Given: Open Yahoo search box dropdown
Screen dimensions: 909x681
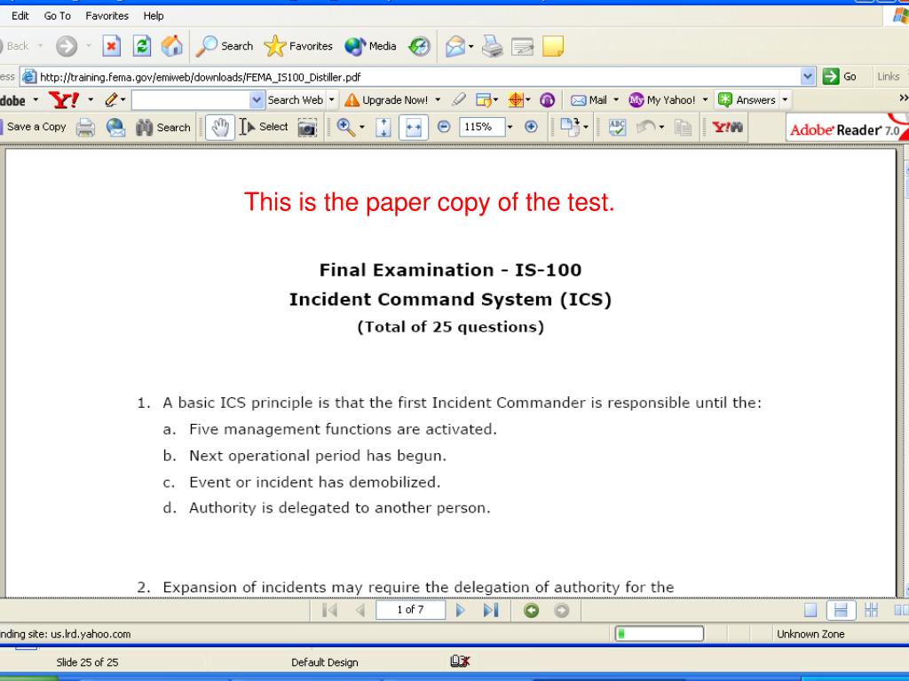Looking at the screenshot, I should click(257, 100).
